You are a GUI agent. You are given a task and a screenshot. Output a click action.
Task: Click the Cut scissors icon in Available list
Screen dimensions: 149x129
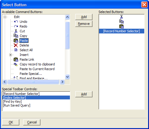coord(16,31)
